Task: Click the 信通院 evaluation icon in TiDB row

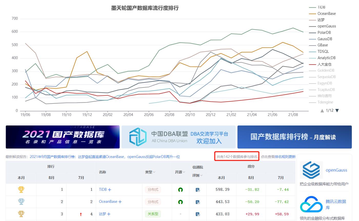Action: [198, 190]
